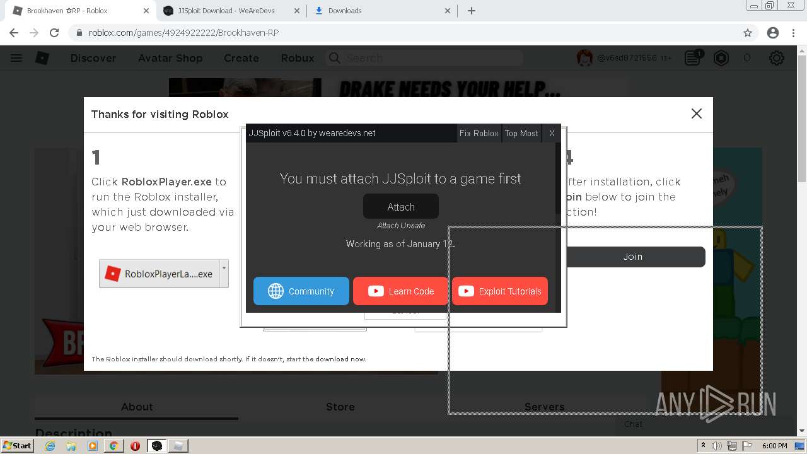Open the volume tray icon
This screenshot has height=454, width=807.
tap(717, 446)
